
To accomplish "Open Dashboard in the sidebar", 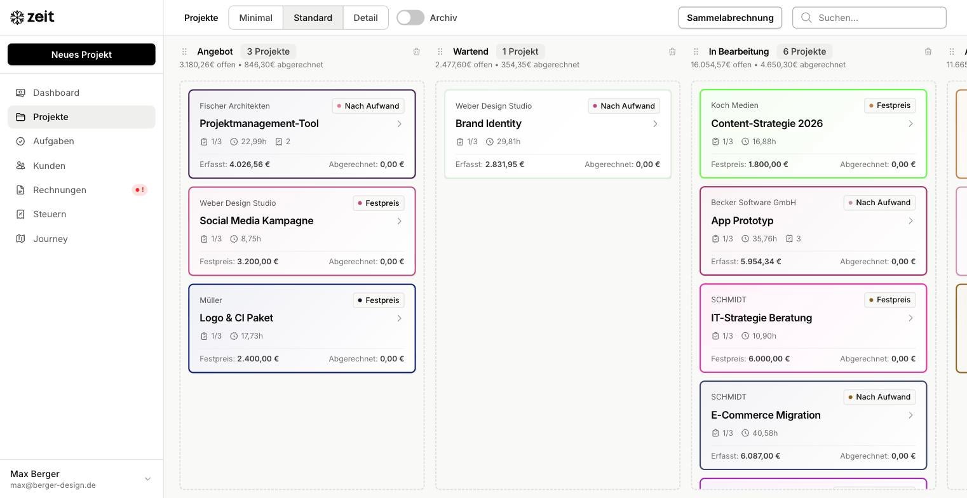I will (81, 93).
